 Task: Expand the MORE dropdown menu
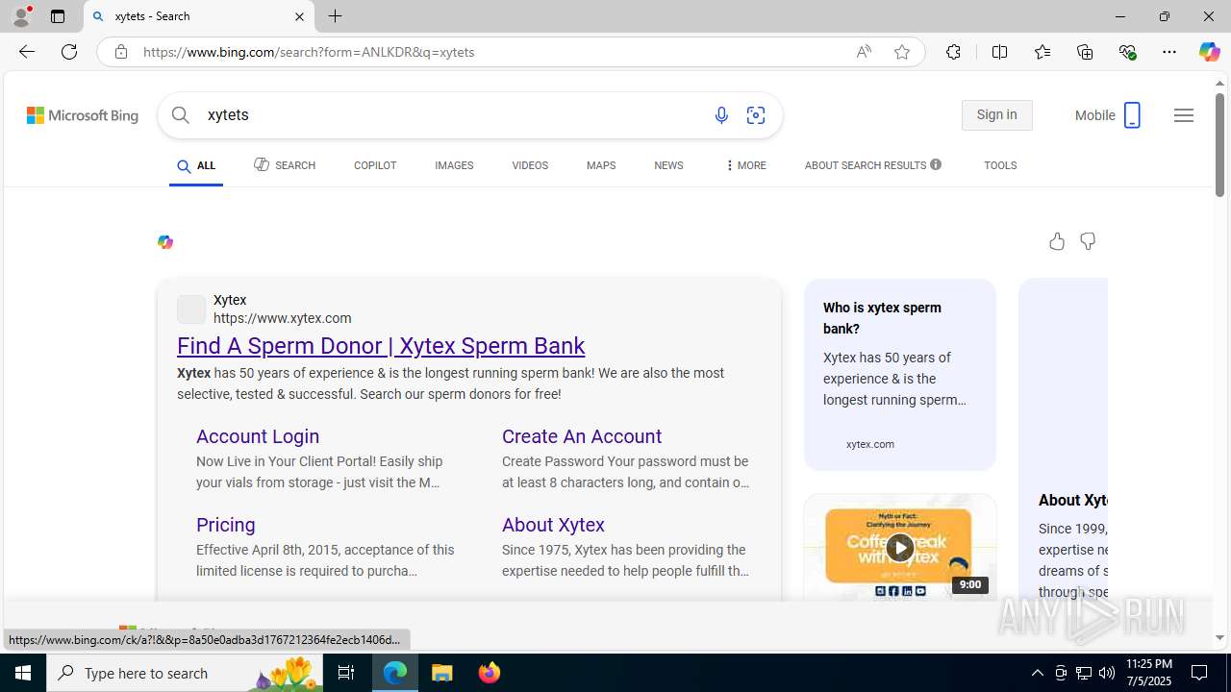coord(745,165)
